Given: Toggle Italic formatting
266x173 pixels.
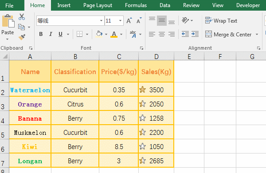Looking at the screenshot, I should [x=51, y=34].
